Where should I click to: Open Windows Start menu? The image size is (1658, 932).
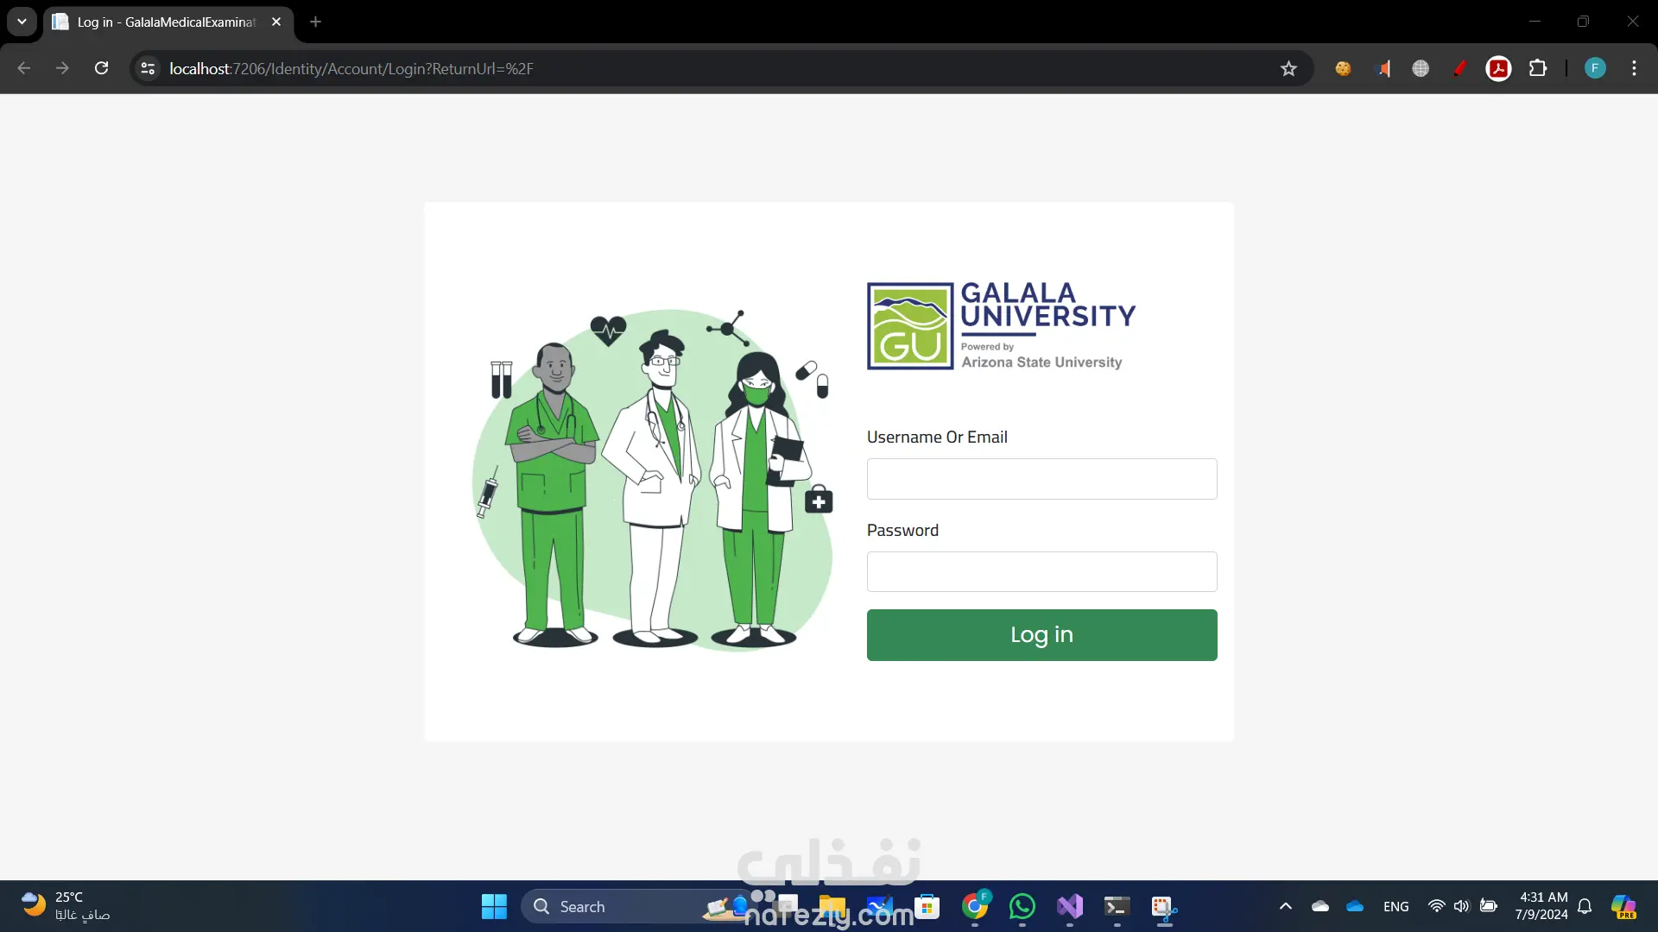(x=494, y=906)
